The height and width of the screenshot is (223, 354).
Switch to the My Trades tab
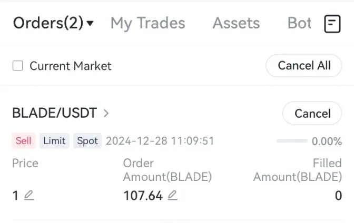pos(147,23)
